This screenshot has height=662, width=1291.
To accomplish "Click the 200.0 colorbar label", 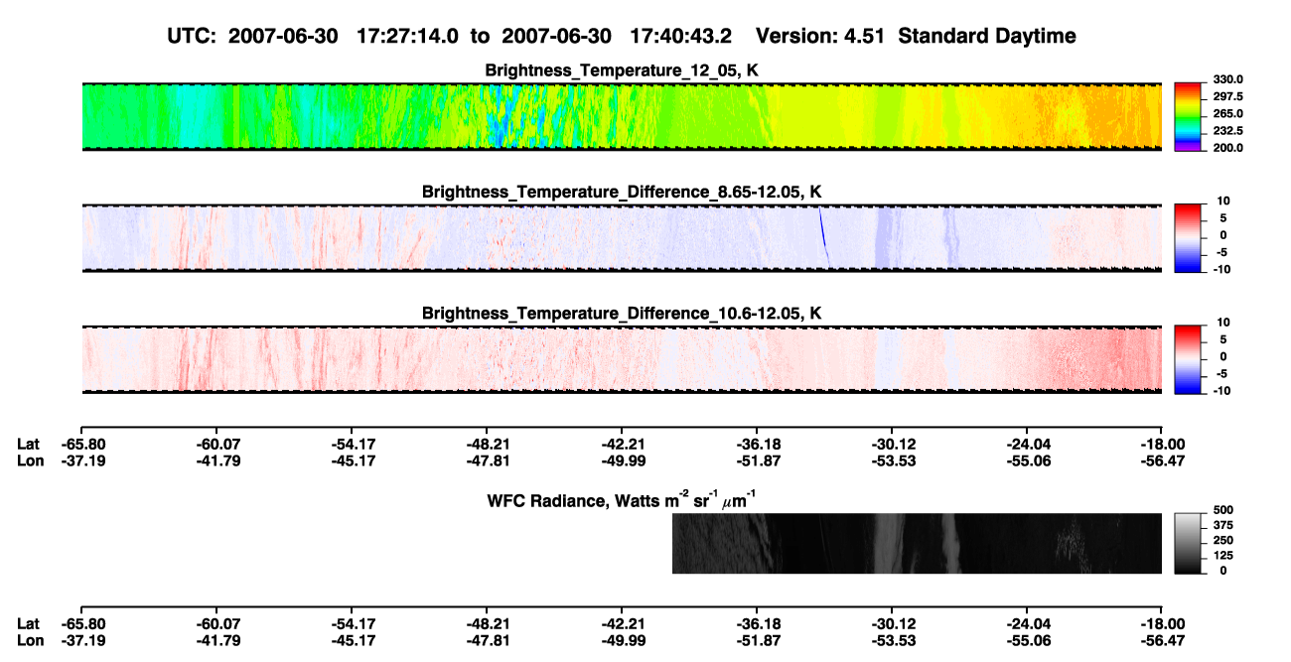I will [1227, 148].
